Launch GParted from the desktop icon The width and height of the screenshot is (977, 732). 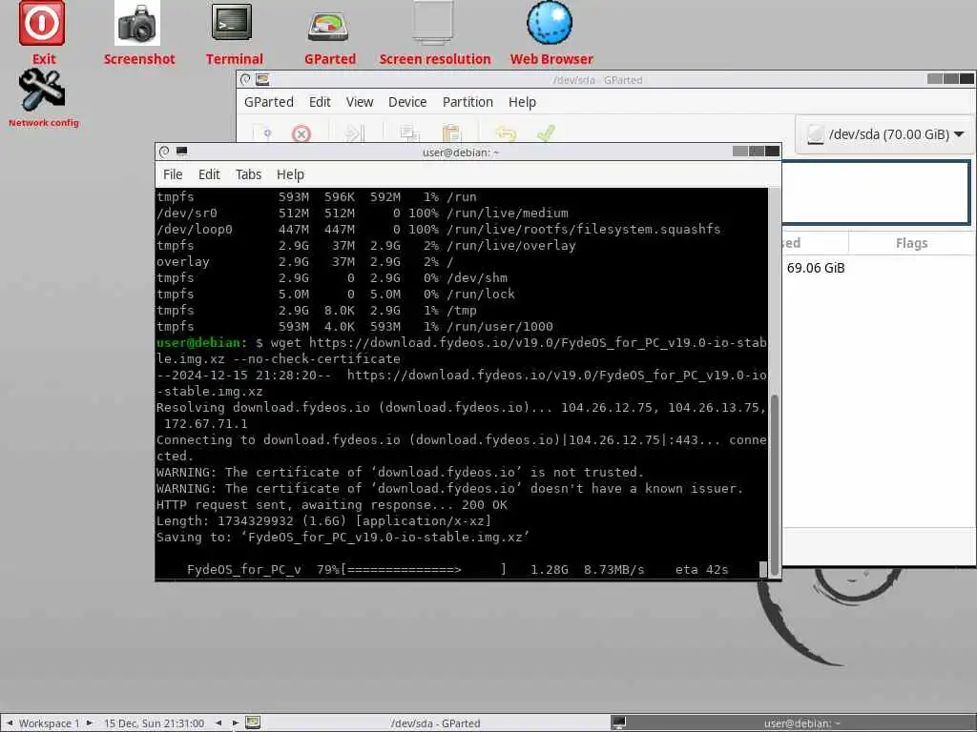point(328,26)
